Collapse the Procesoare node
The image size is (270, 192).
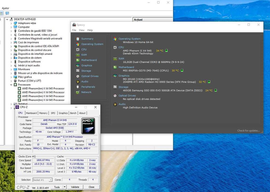click(11, 85)
